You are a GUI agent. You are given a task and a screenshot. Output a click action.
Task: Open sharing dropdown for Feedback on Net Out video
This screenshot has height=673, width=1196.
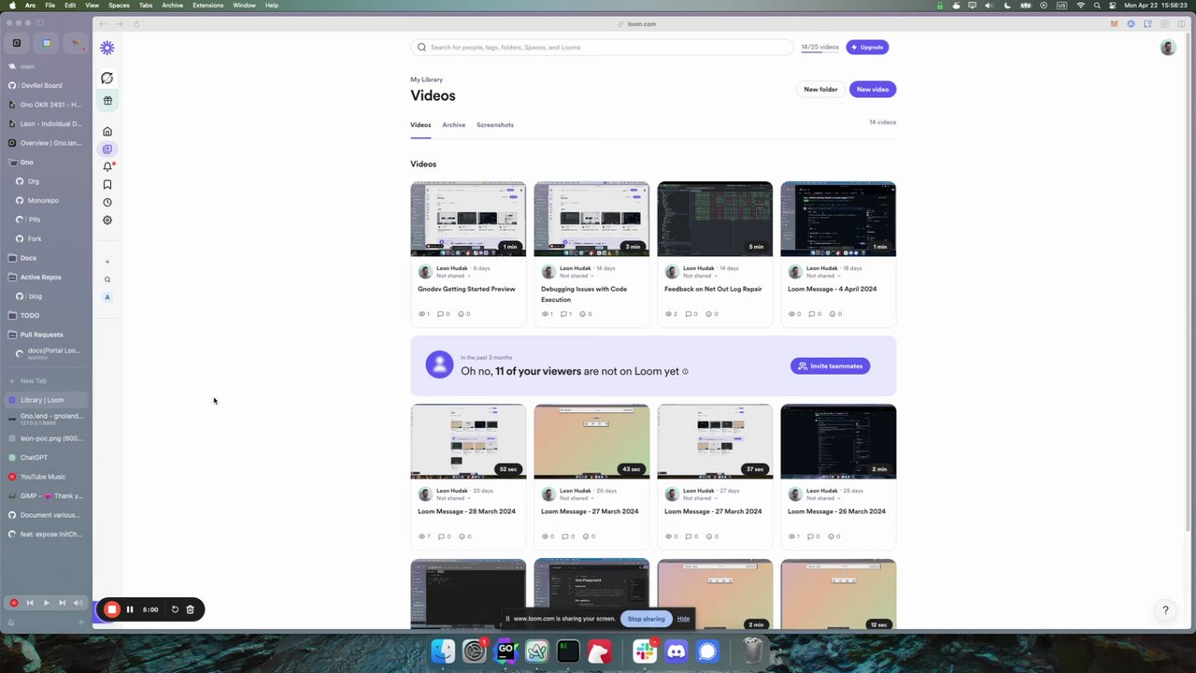(699, 276)
